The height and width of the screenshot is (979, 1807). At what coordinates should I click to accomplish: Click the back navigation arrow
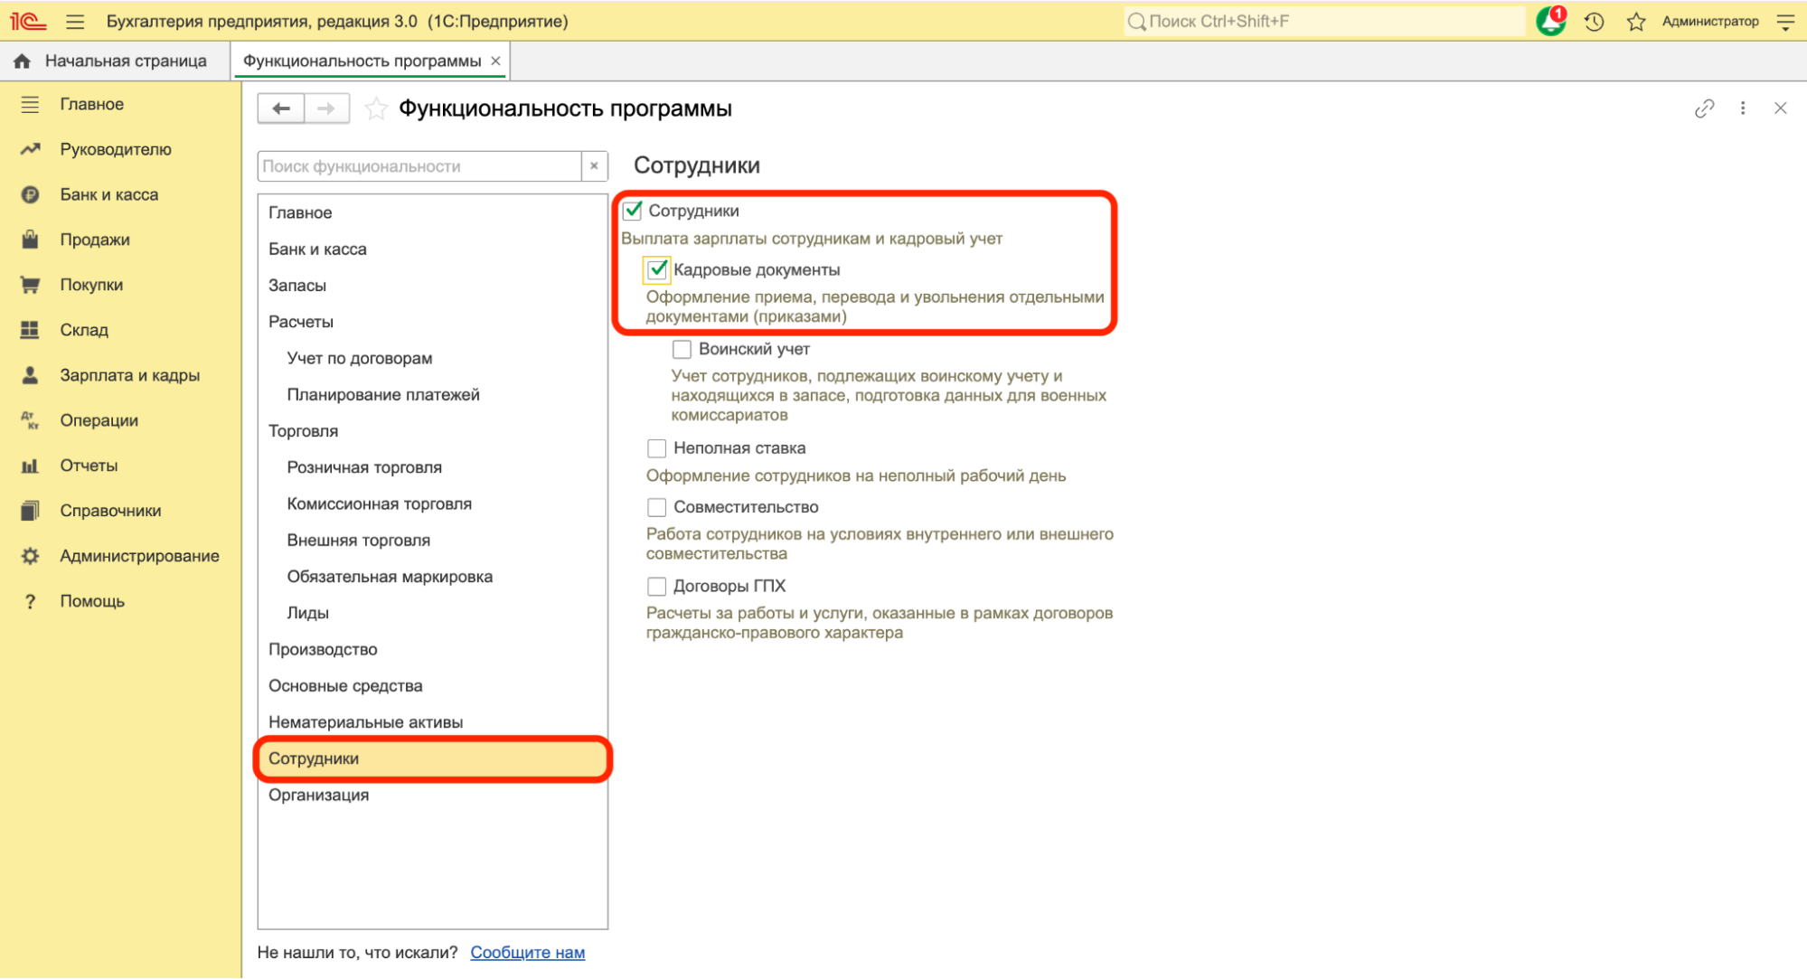[281, 108]
